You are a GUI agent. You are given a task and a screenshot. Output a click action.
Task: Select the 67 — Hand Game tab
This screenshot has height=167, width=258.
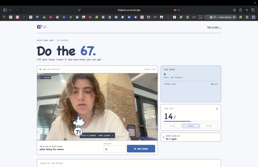pos(220,17)
